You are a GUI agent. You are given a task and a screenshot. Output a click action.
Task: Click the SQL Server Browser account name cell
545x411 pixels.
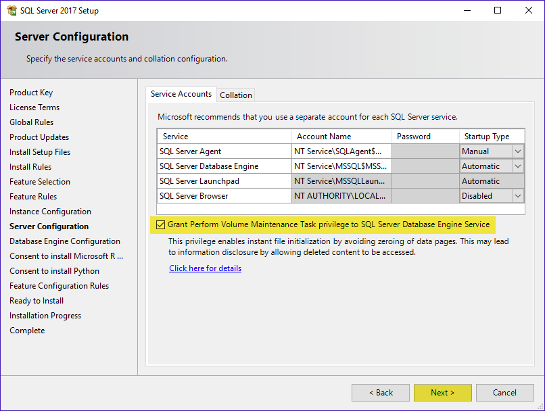[341, 196]
